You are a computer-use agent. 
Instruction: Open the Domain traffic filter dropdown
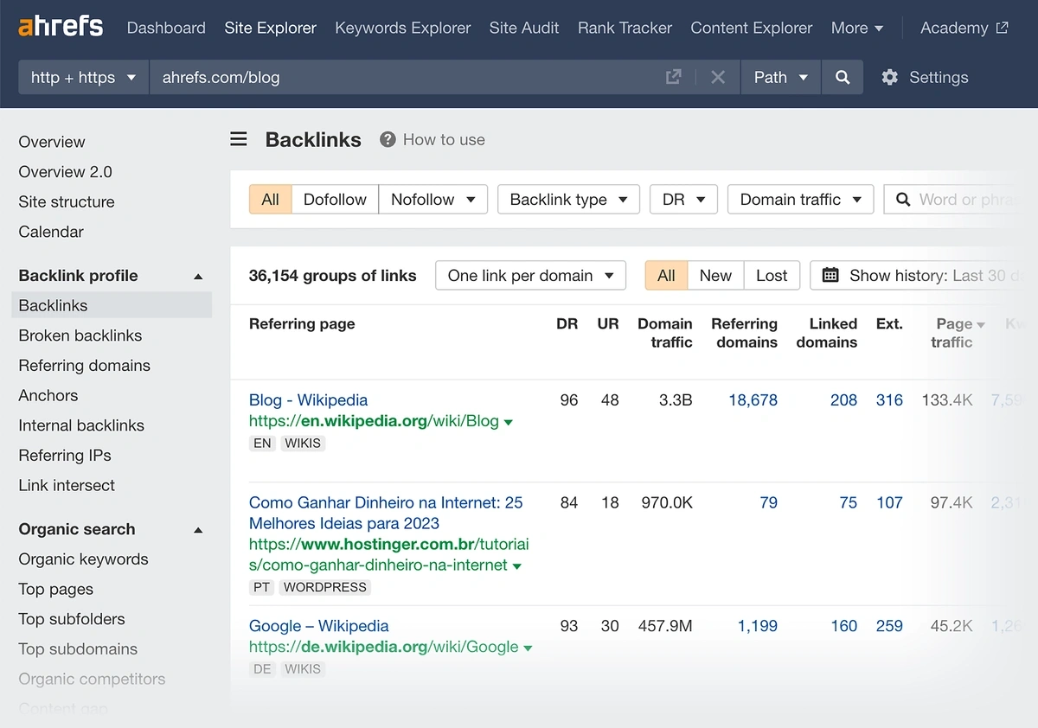coord(801,200)
